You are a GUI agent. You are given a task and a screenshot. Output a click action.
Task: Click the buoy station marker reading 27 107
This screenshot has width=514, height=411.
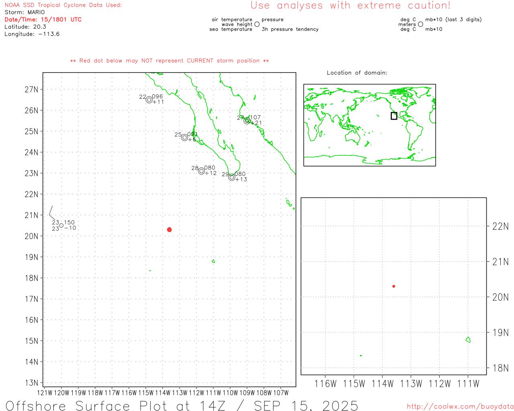pyautogui.click(x=247, y=120)
